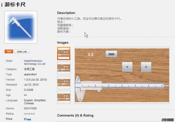
Task: Click the size value 0.33MB
Action: (x=28, y=90)
